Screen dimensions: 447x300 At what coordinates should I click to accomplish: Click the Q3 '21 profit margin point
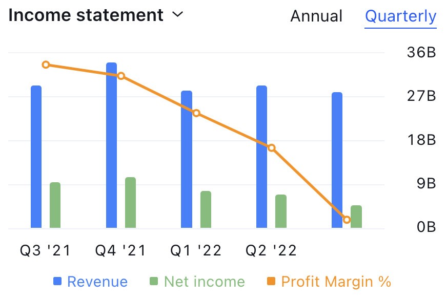(46, 65)
